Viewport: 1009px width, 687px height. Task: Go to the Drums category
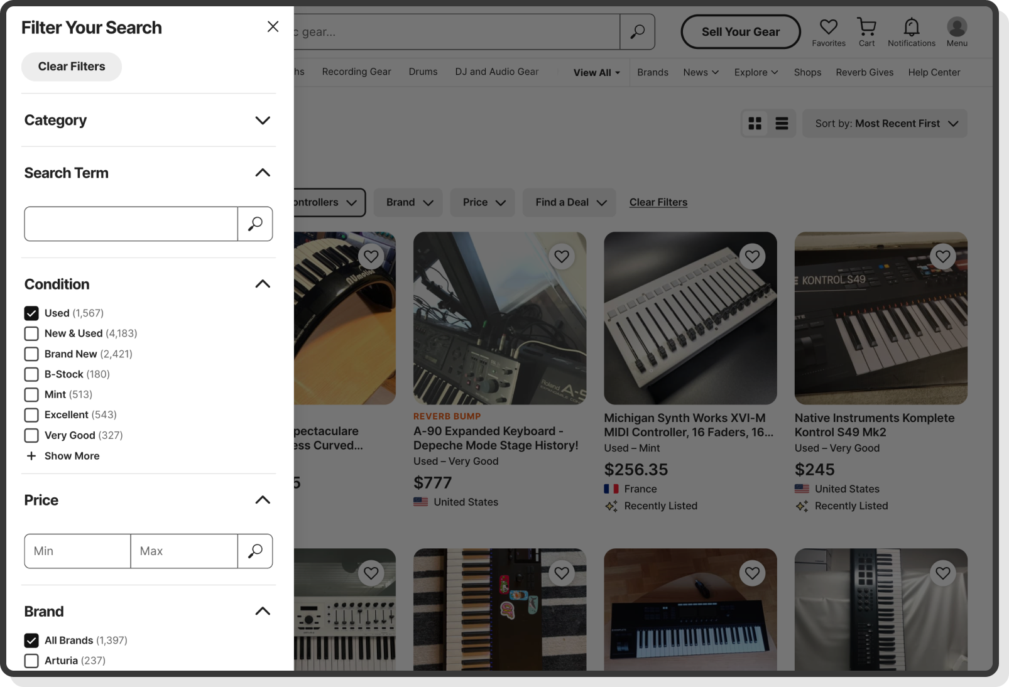pyautogui.click(x=422, y=72)
